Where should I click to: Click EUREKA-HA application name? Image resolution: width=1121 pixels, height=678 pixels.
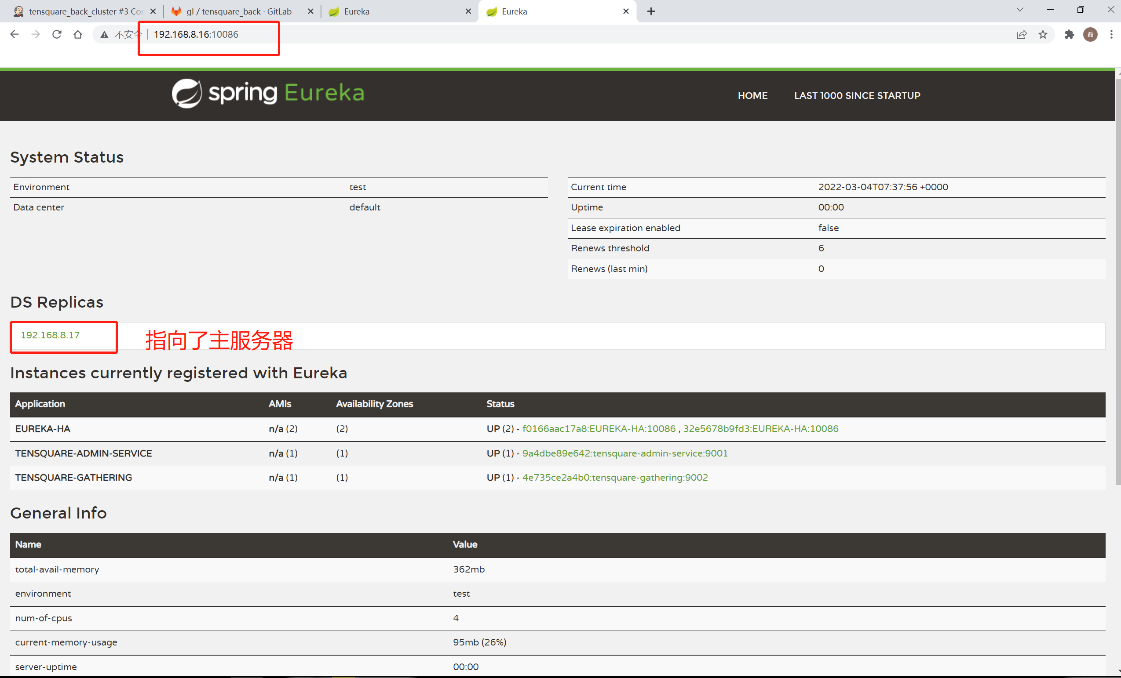(x=43, y=428)
